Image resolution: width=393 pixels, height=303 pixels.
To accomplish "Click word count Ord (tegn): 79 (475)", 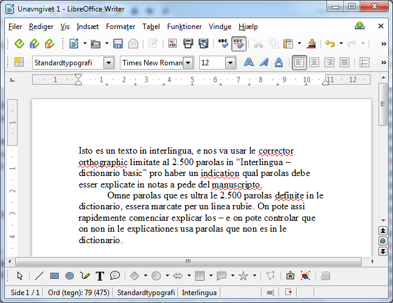I will [x=79, y=293].
